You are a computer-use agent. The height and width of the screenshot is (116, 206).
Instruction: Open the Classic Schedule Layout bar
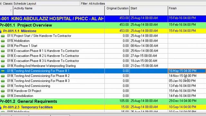click(40, 4)
